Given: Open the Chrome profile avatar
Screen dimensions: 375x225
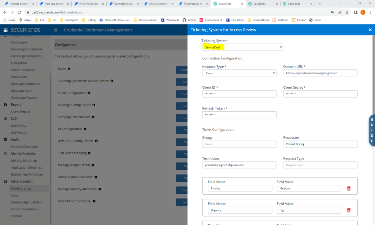Looking at the screenshot, I should click(363, 12).
